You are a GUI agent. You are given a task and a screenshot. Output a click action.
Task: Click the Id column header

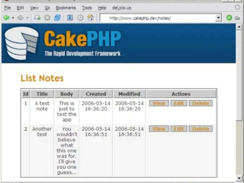point(26,94)
